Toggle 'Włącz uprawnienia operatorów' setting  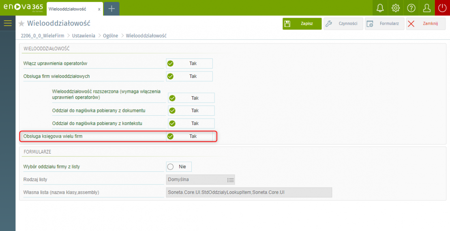pyautogui.click(x=189, y=63)
